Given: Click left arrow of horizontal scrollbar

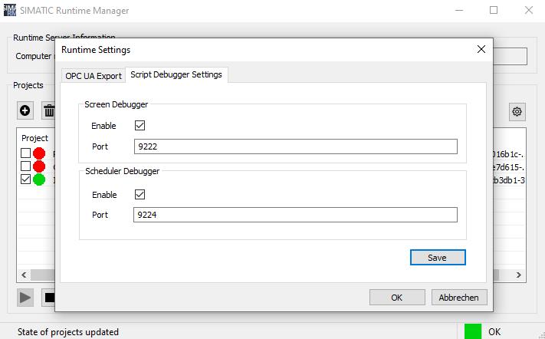Looking at the screenshot, I should (24, 275).
